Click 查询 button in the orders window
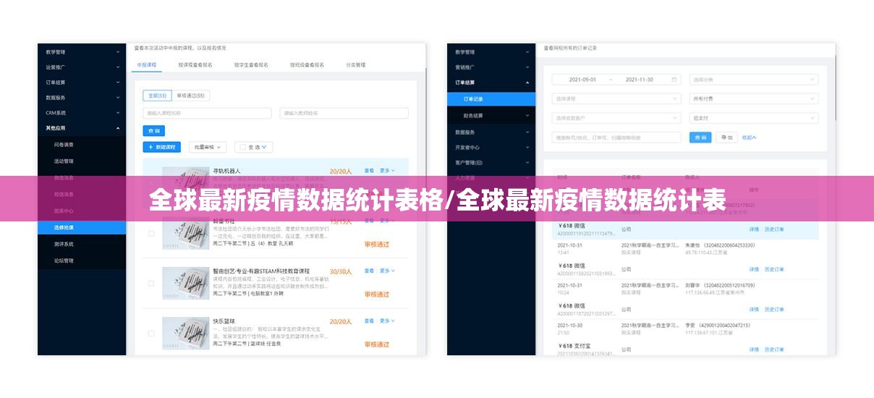The height and width of the screenshot is (398, 874). [x=700, y=137]
